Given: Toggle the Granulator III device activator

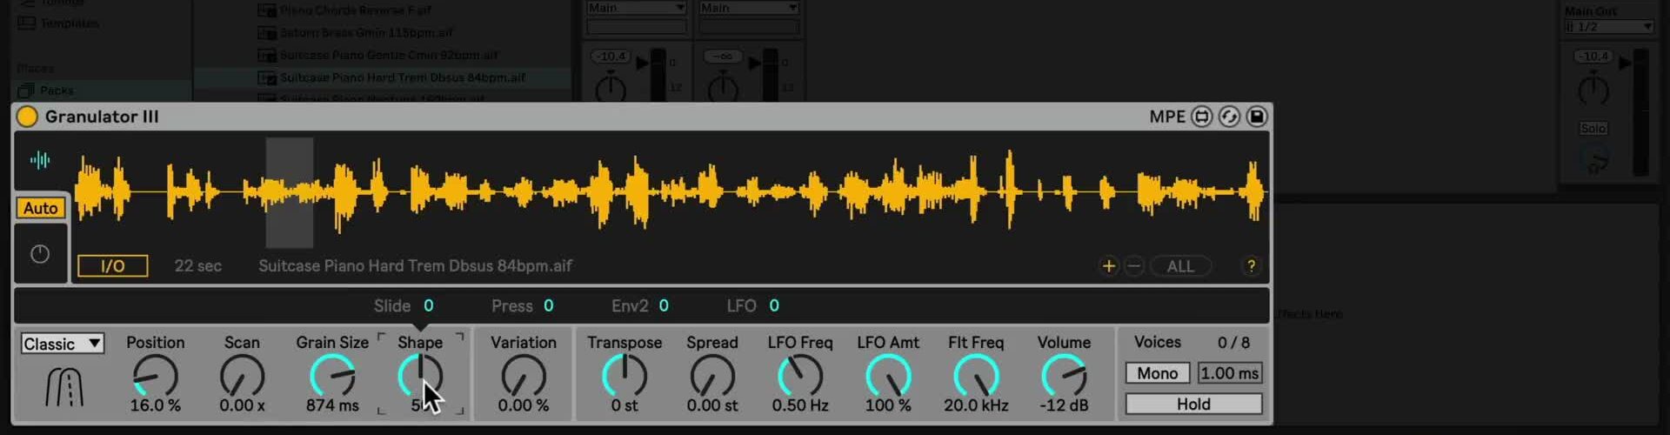Looking at the screenshot, I should click(27, 117).
